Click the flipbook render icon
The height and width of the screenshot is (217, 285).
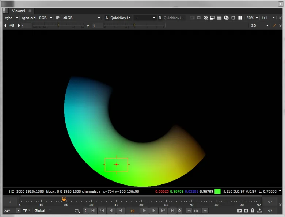(x=240, y=210)
